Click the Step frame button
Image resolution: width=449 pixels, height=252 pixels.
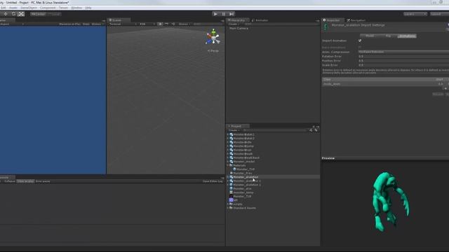tap(232, 14)
